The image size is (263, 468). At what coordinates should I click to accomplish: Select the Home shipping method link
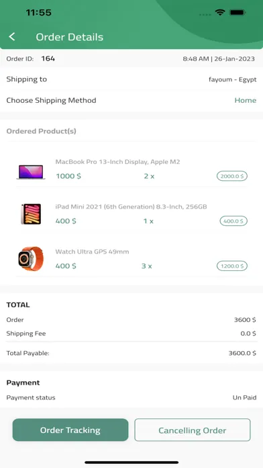click(x=245, y=100)
